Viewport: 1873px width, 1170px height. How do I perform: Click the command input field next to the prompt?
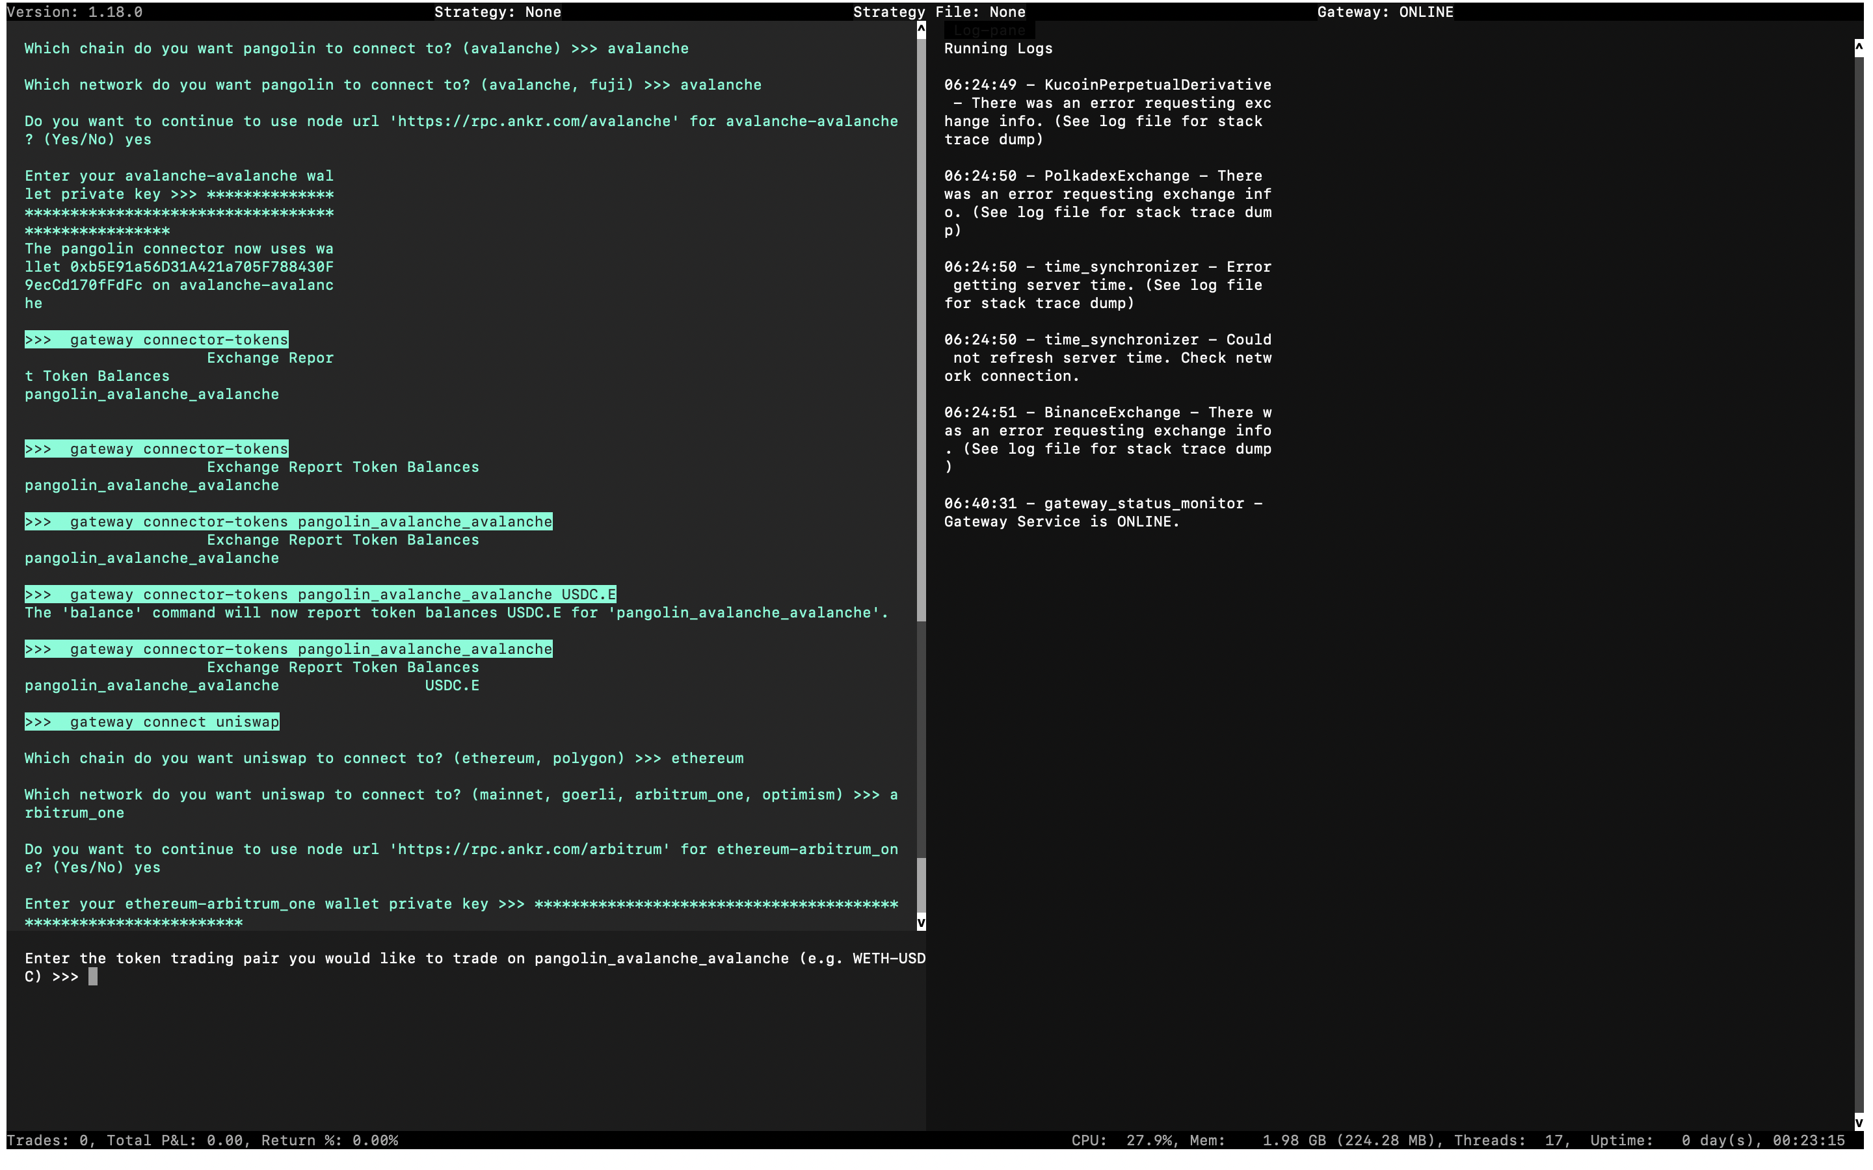124,976
